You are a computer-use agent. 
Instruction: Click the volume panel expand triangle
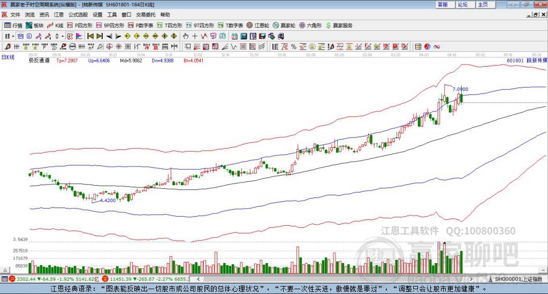click(5, 270)
